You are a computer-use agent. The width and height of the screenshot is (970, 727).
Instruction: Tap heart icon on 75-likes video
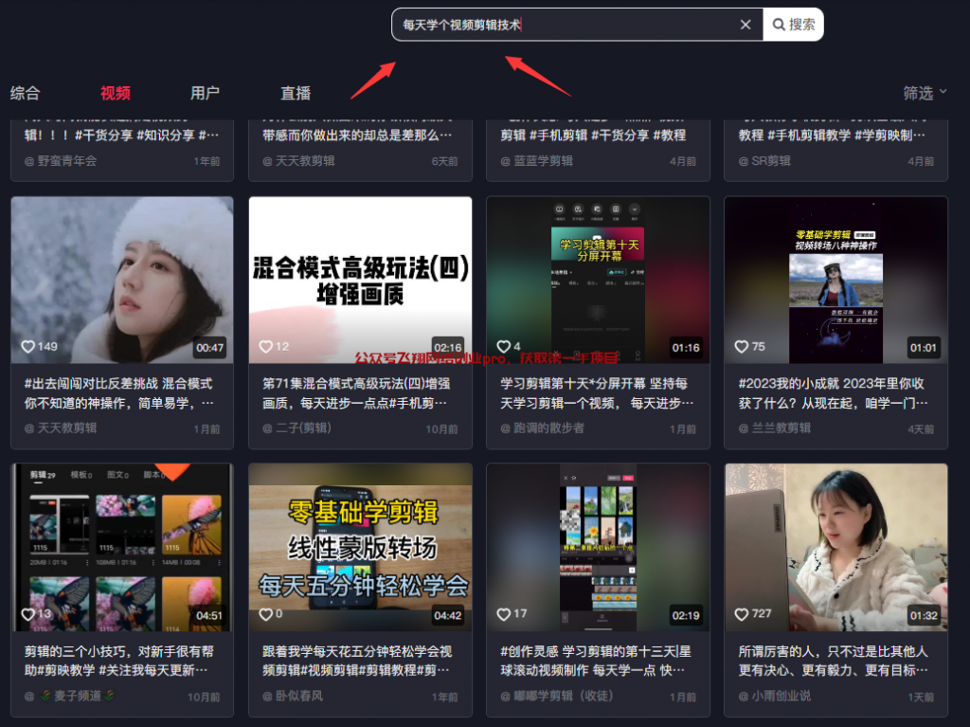point(743,347)
